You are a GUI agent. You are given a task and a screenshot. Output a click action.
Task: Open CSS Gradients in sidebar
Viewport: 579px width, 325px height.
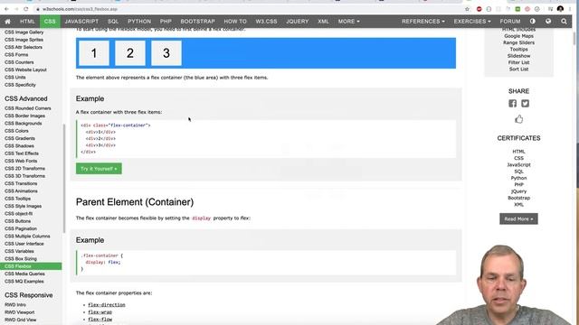pyautogui.click(x=20, y=138)
